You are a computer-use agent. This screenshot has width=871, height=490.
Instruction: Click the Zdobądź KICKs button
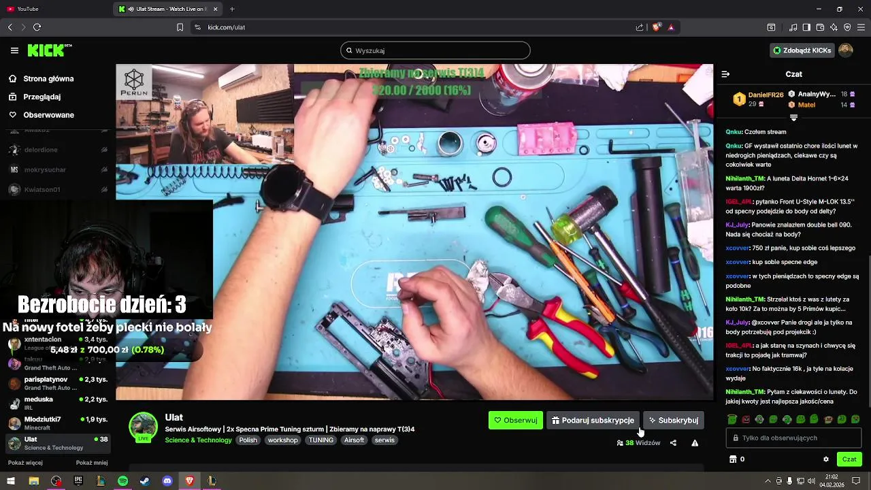click(802, 50)
